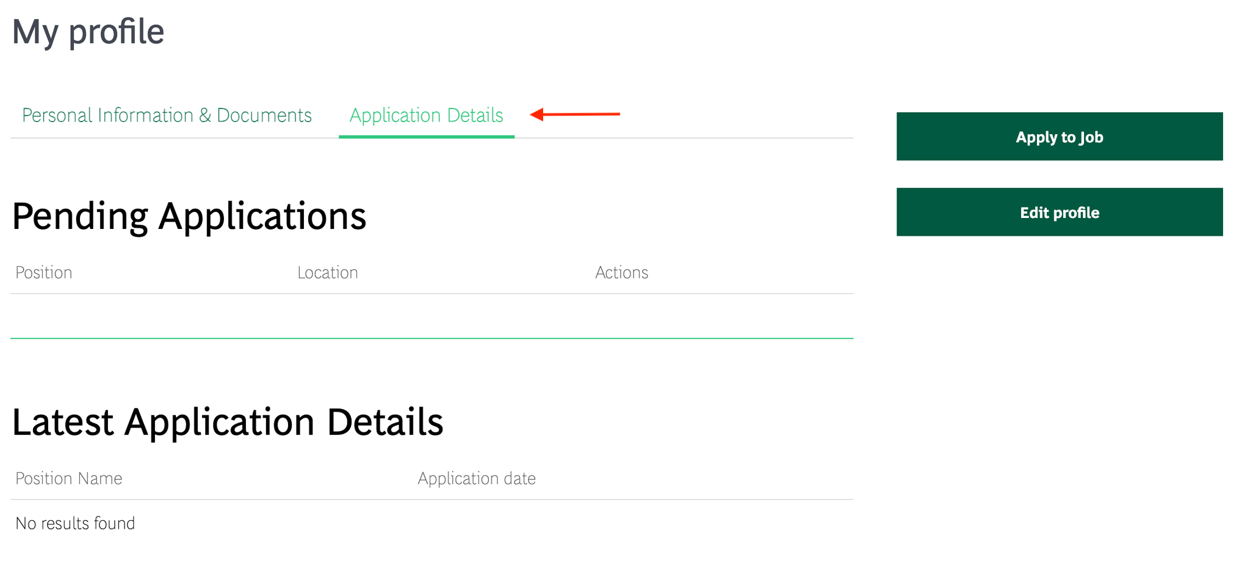Click the Latest Application Details table area
The image size is (1250, 574).
coord(427,501)
